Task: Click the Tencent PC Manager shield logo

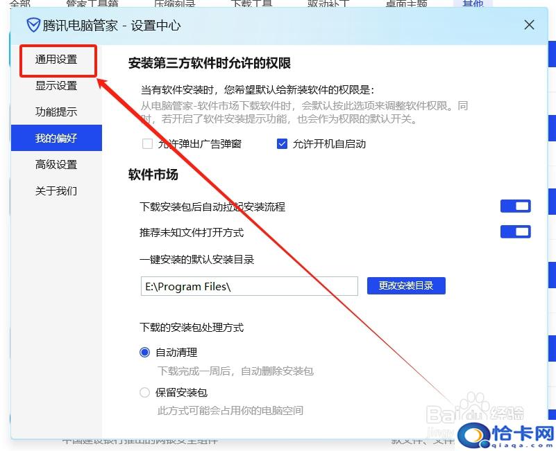Action: point(33,26)
